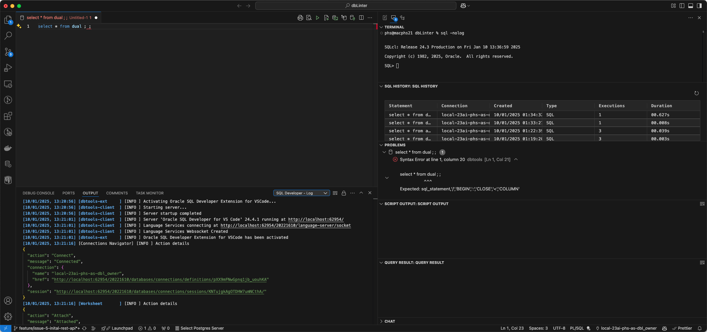The height and width of the screenshot is (332, 707).
Task: Open the Source Control view with the 3 badge
Action: coord(8,52)
